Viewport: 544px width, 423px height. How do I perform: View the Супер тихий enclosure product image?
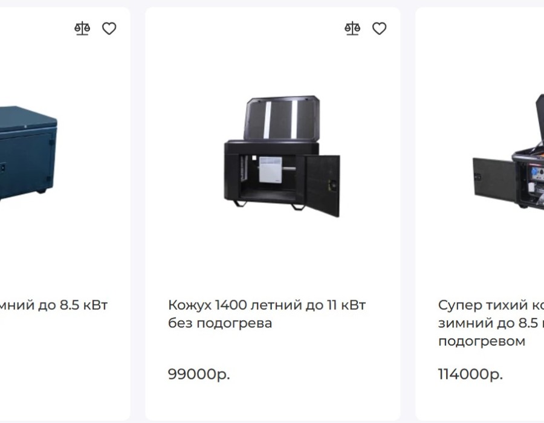point(508,151)
